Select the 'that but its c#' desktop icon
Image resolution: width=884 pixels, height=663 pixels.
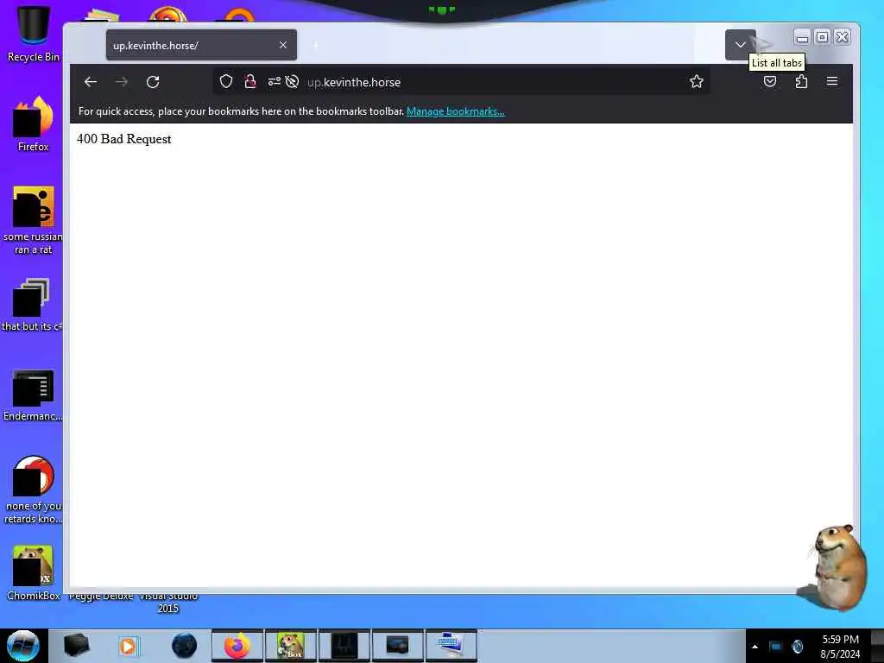[x=31, y=305]
